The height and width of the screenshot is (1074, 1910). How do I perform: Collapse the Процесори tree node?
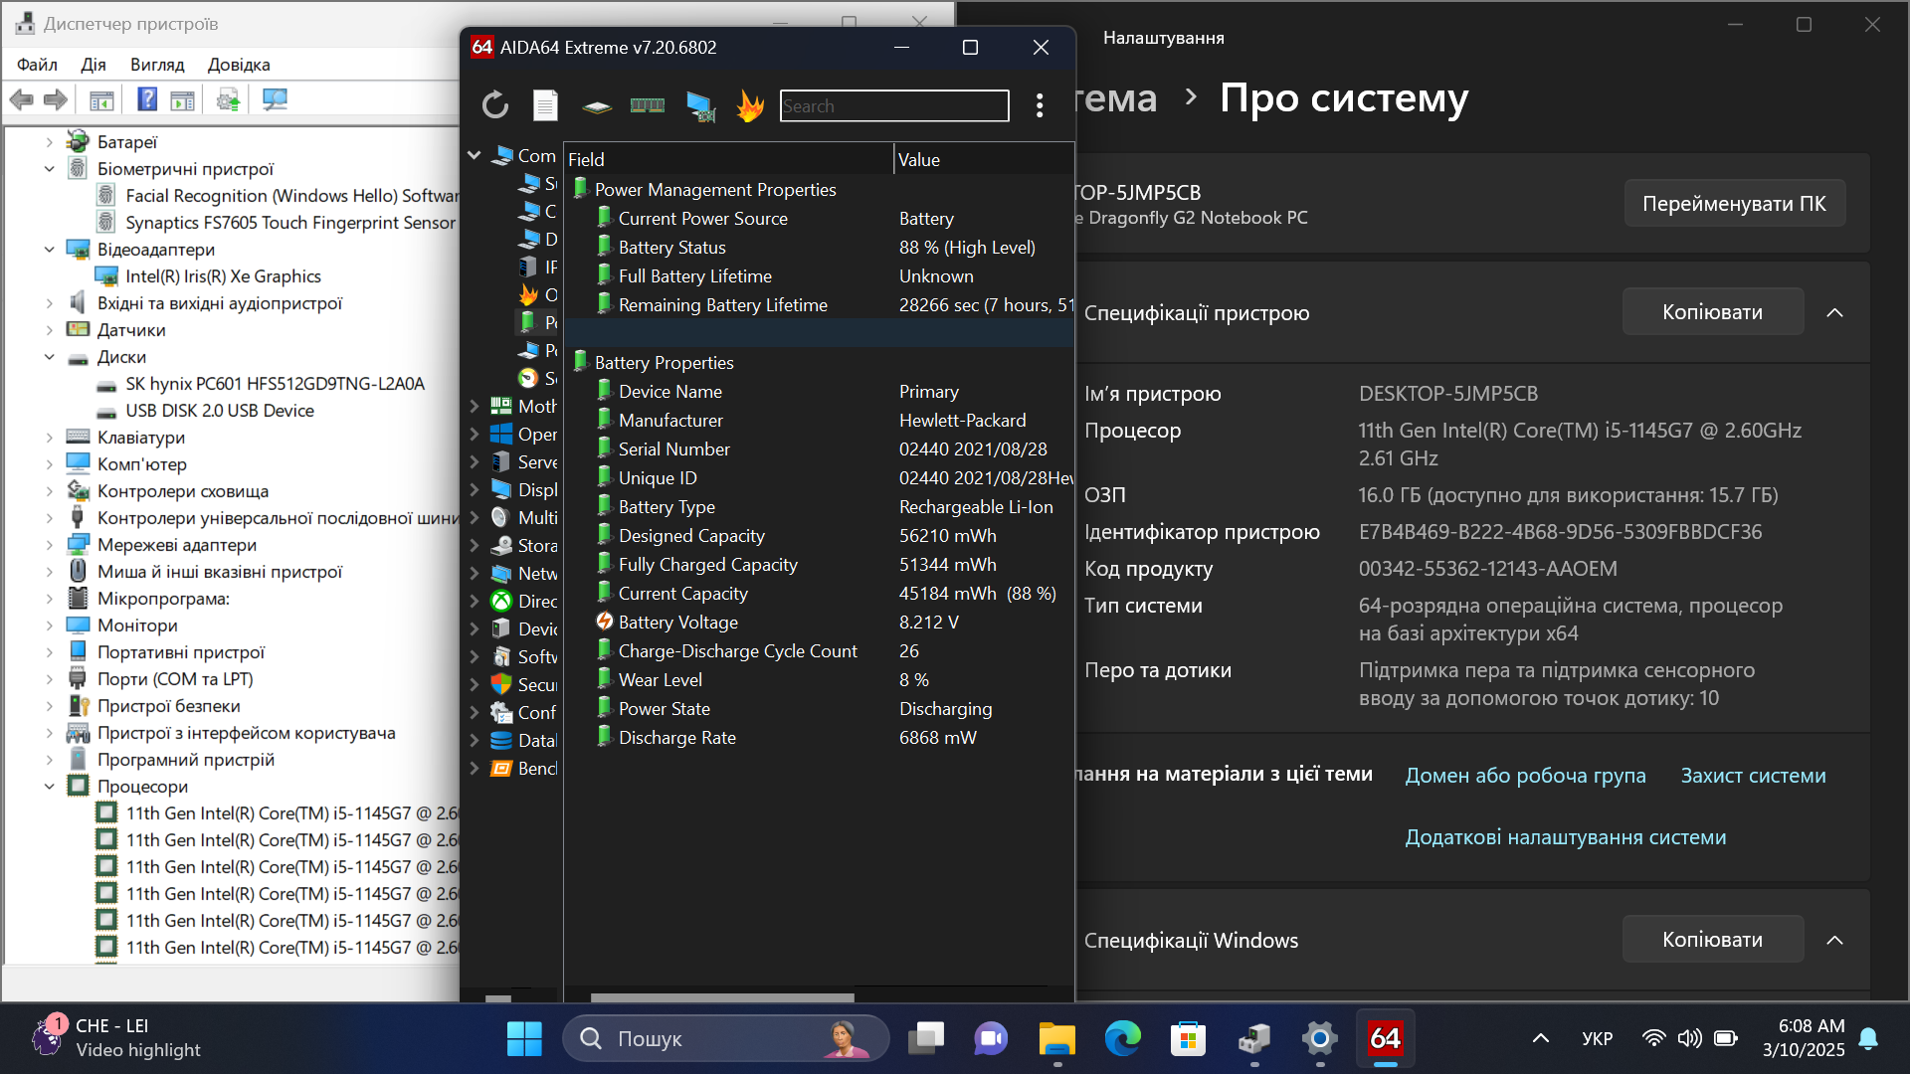tap(50, 787)
